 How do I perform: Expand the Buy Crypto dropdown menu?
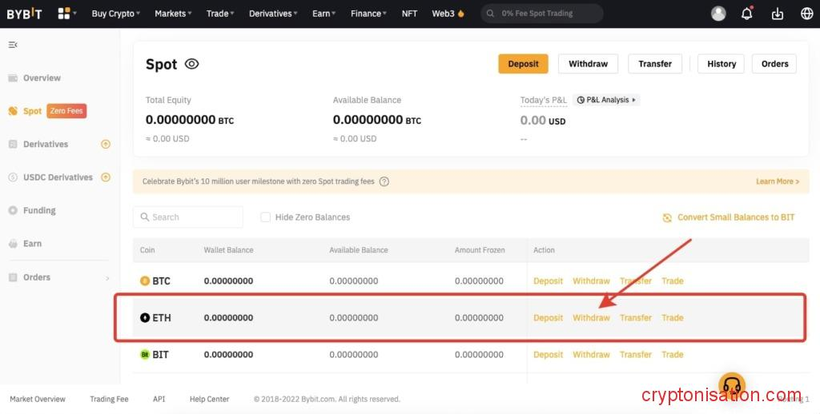[115, 14]
